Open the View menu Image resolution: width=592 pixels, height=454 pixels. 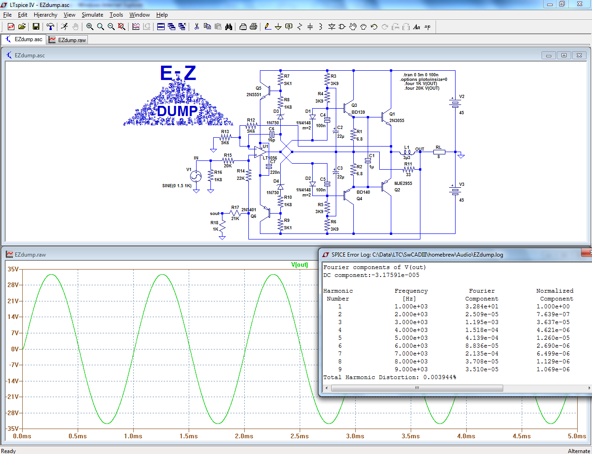point(69,15)
